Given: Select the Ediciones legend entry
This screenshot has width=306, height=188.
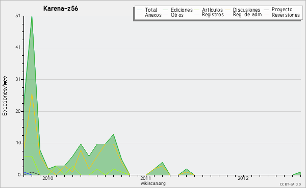Looking at the screenshot, I should 182,10.
